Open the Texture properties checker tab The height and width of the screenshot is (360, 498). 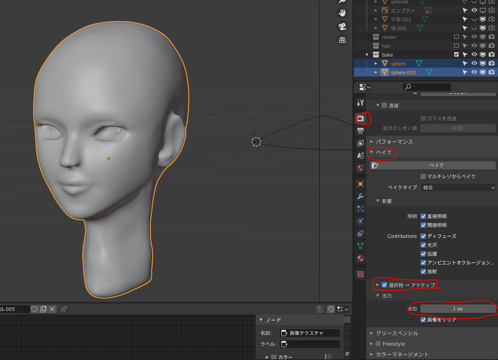pos(360,274)
